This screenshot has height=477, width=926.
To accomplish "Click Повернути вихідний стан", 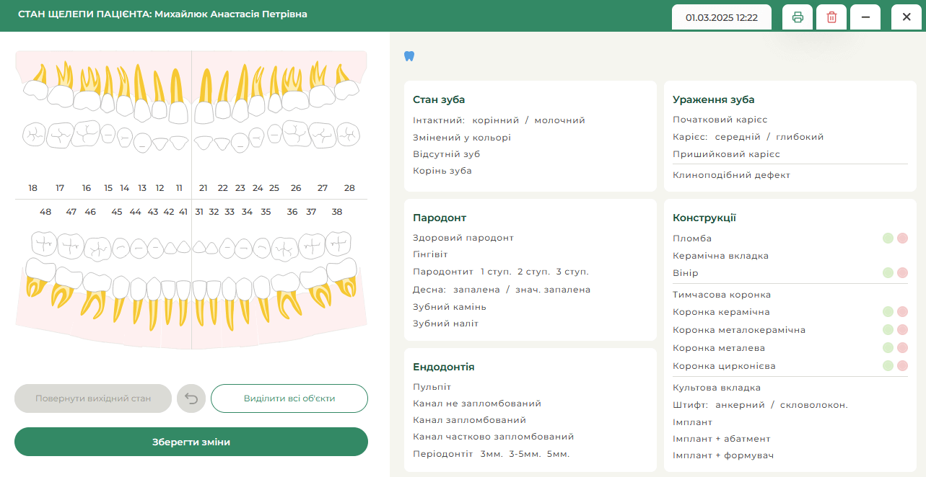I will (92, 398).
